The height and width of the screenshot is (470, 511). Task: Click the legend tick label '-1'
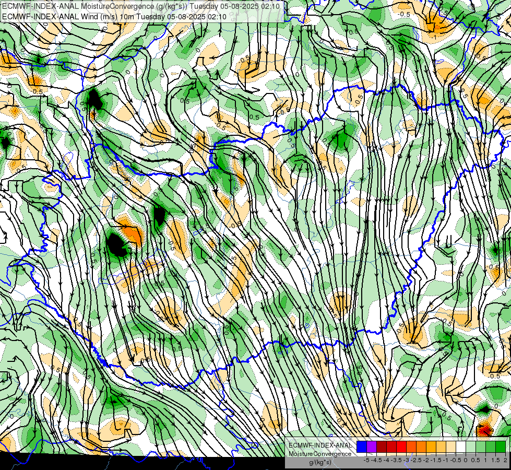446,460
